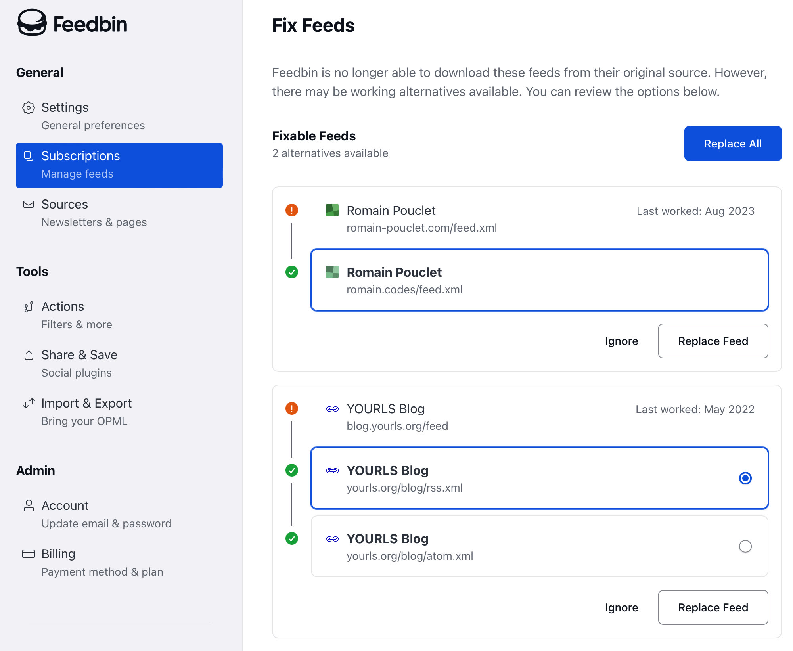Click the Sources envelope icon
The image size is (793, 651).
[28, 204]
